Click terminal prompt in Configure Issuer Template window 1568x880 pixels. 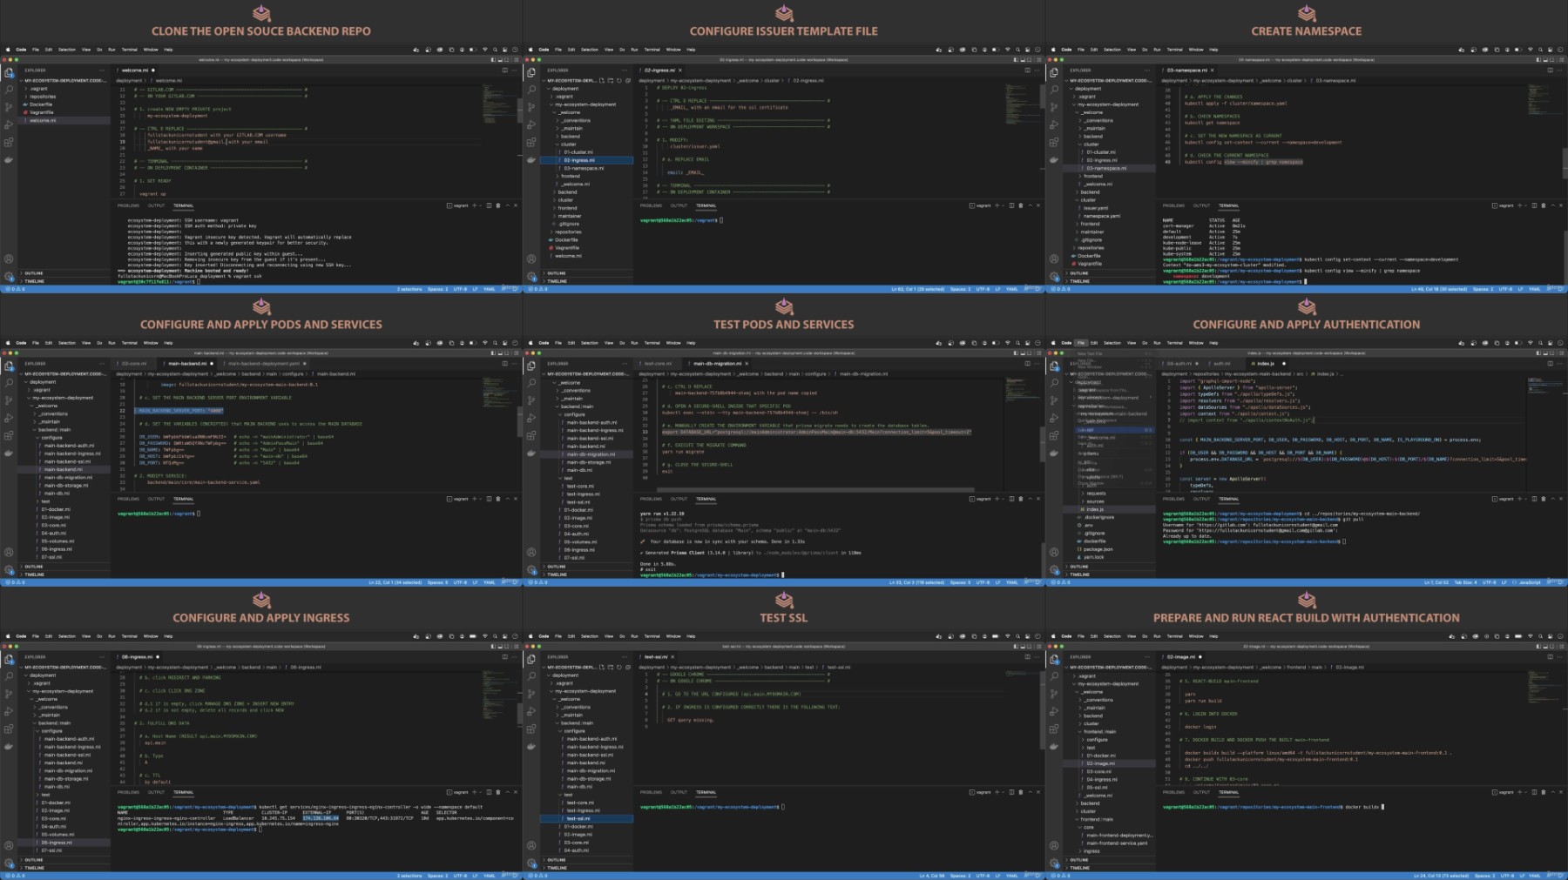[x=679, y=220]
